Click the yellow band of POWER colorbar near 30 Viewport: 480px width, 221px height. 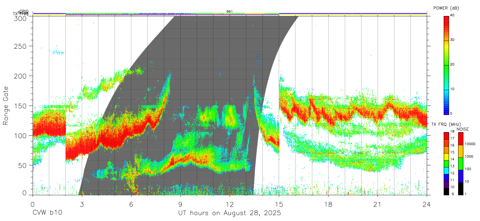(446, 46)
